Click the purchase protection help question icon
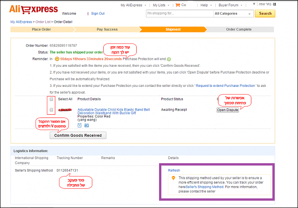 pos(169,59)
